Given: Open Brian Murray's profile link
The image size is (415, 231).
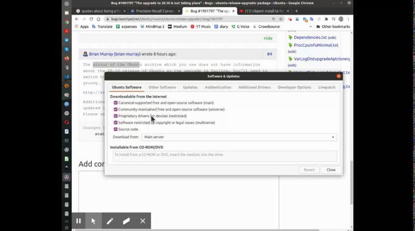Looking at the screenshot, I should pos(115,54).
